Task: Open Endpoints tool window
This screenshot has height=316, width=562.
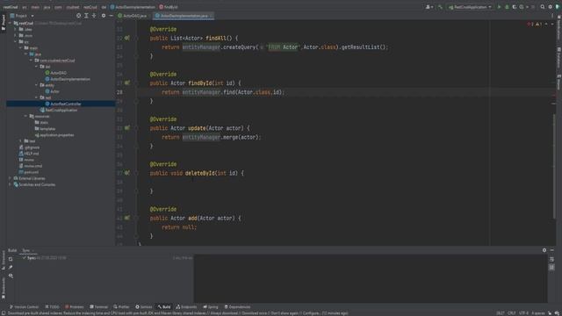Action: (186, 307)
